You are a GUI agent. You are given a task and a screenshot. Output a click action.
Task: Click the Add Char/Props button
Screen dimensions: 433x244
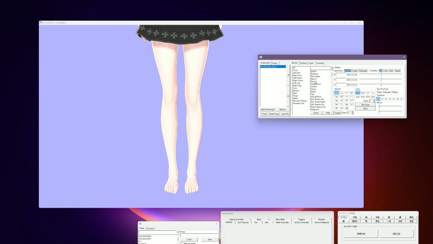(x=267, y=109)
